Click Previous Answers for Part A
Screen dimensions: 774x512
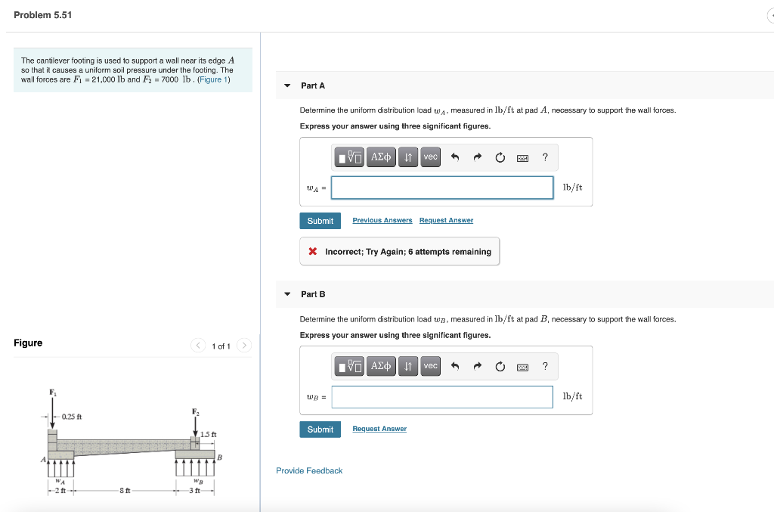click(382, 220)
